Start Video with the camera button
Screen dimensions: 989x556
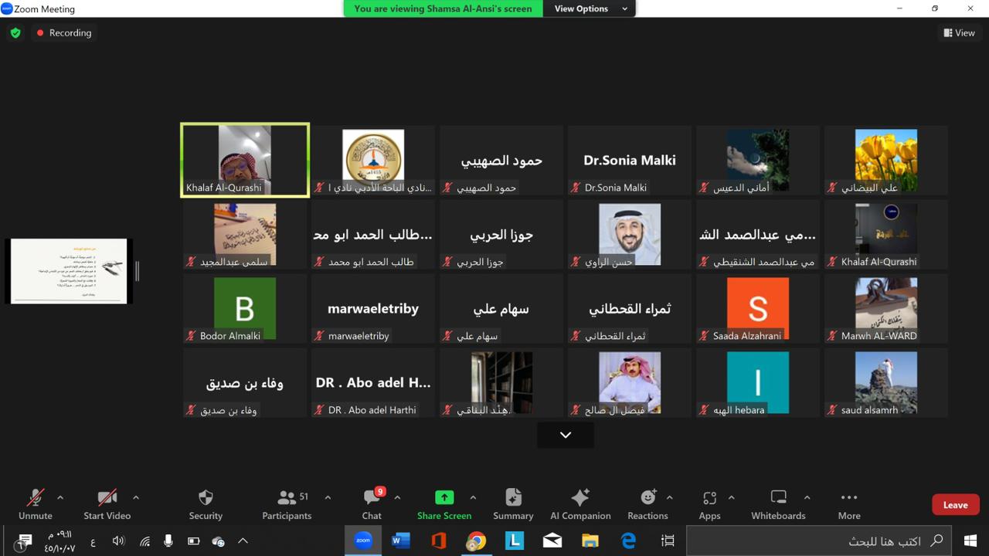tap(107, 503)
